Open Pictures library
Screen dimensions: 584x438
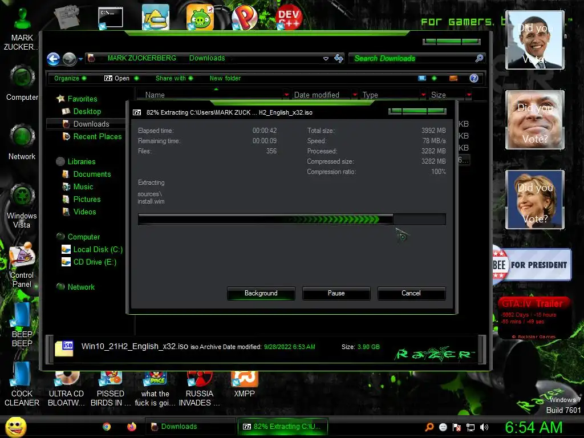pos(87,199)
